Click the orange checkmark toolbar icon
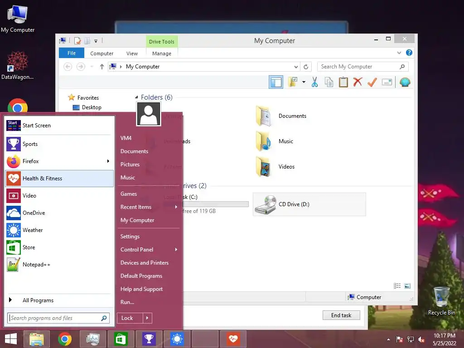Viewport: 464px width, 348px height. point(372,82)
